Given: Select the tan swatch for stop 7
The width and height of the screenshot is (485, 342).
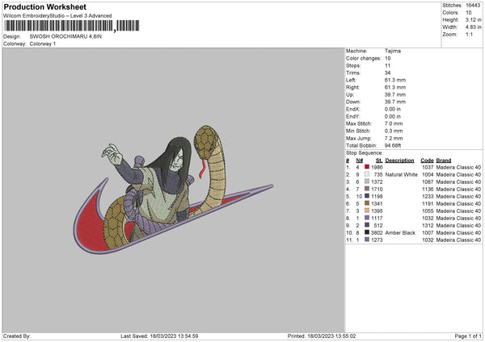Looking at the screenshot, I should (367, 211).
